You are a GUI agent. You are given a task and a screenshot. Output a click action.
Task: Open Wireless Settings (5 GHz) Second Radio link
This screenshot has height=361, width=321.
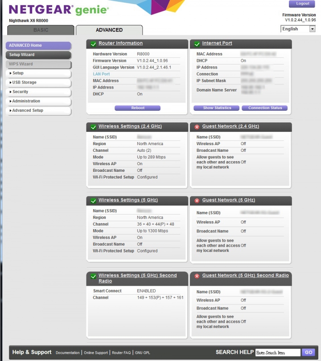coord(137,278)
